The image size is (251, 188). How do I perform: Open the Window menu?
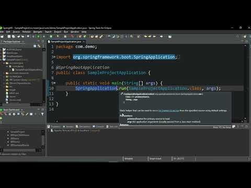[x=75, y=32]
